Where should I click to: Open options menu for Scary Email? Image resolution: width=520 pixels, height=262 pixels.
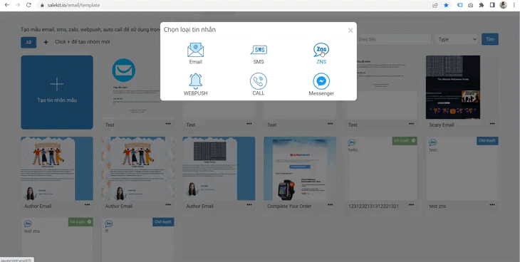point(492,124)
